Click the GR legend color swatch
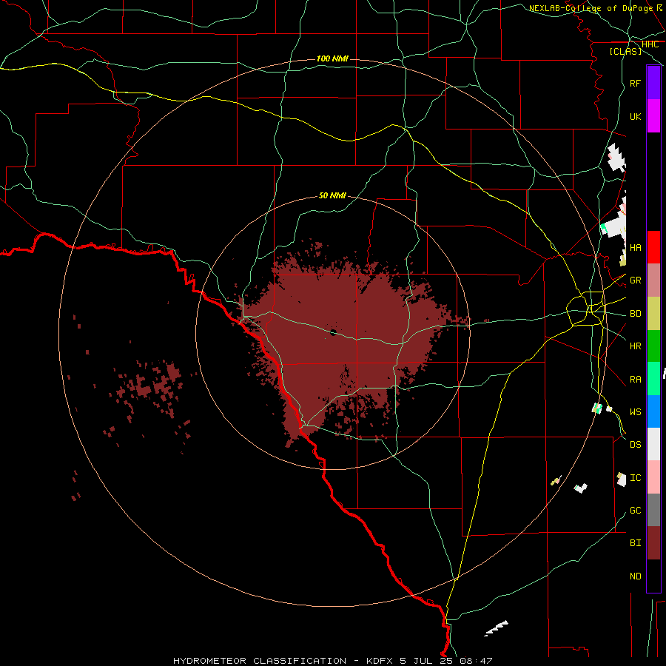Image resolution: width=666 pixels, height=666 pixels. pyautogui.click(x=653, y=280)
